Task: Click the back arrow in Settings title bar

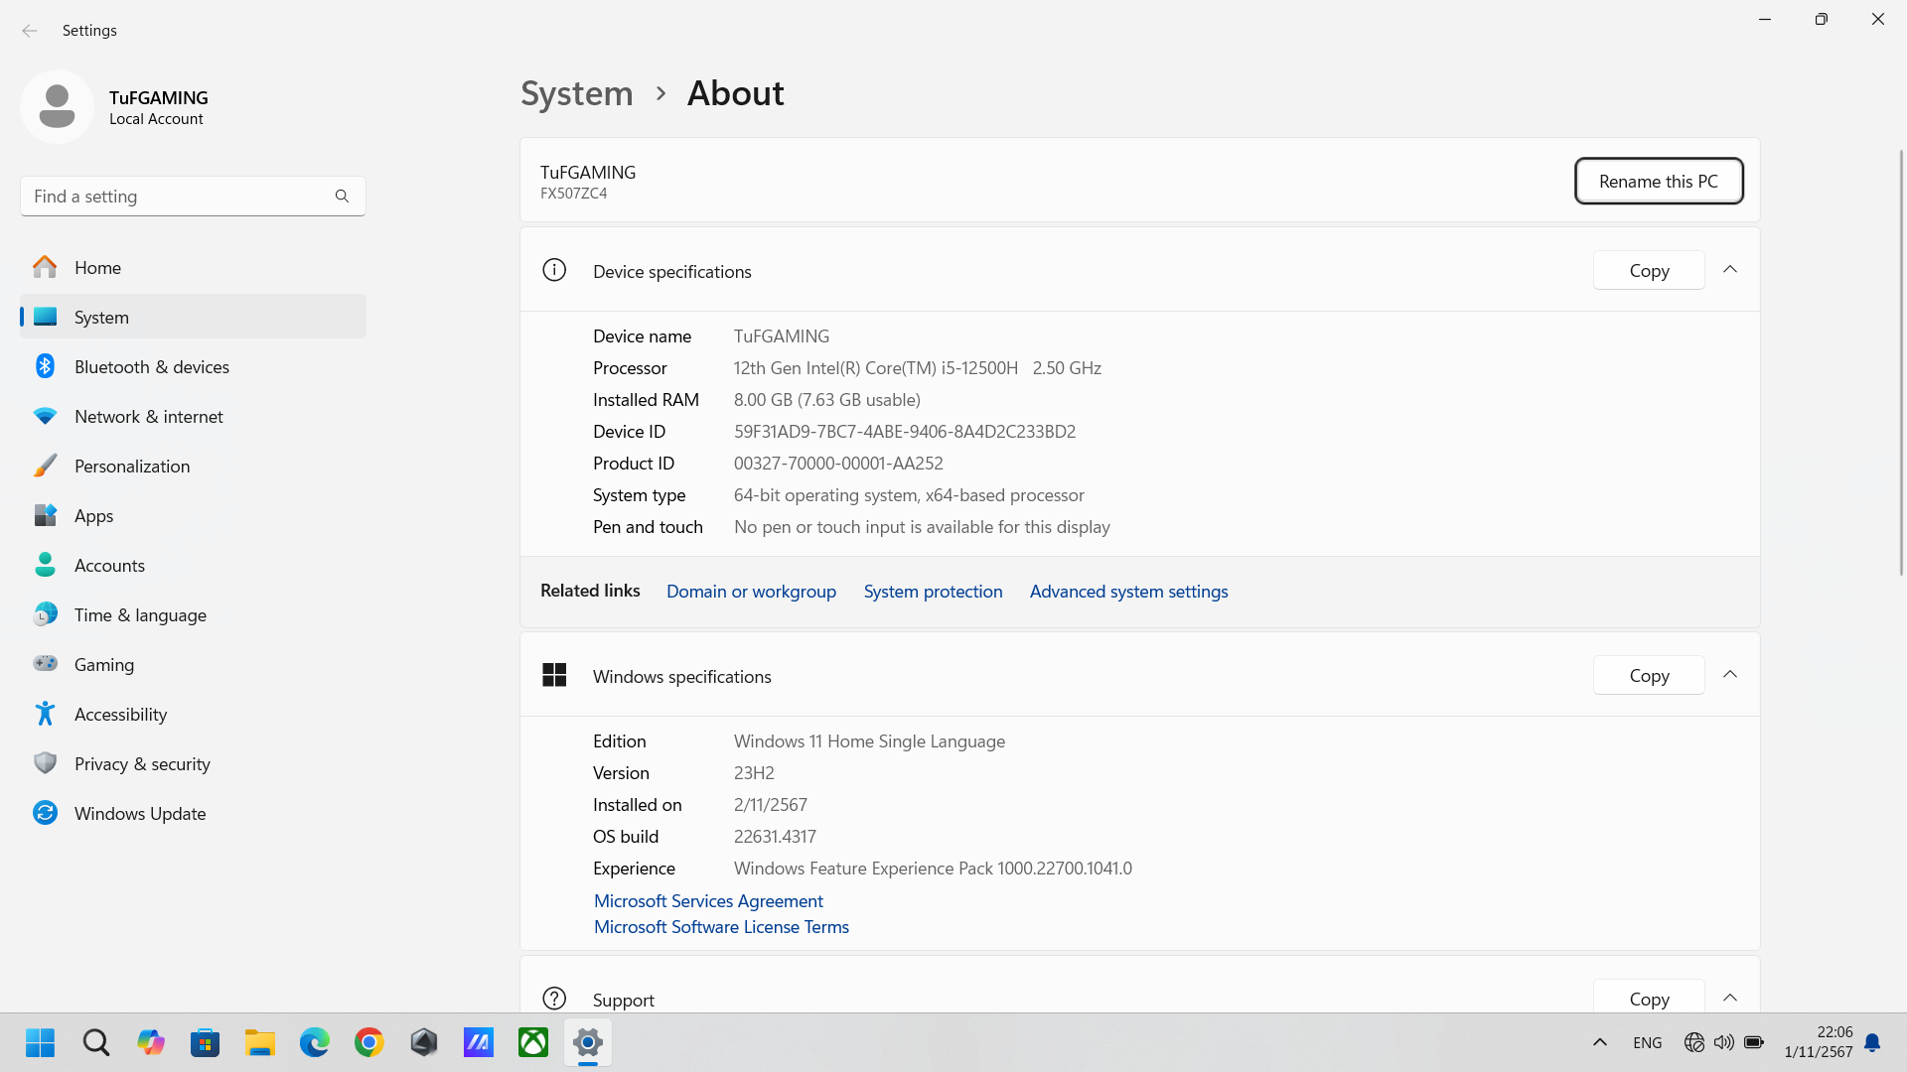Action: point(30,31)
